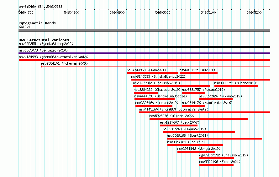Click the 6p12.1 band label
Screen dimensions: 279x177
coord(24,27)
